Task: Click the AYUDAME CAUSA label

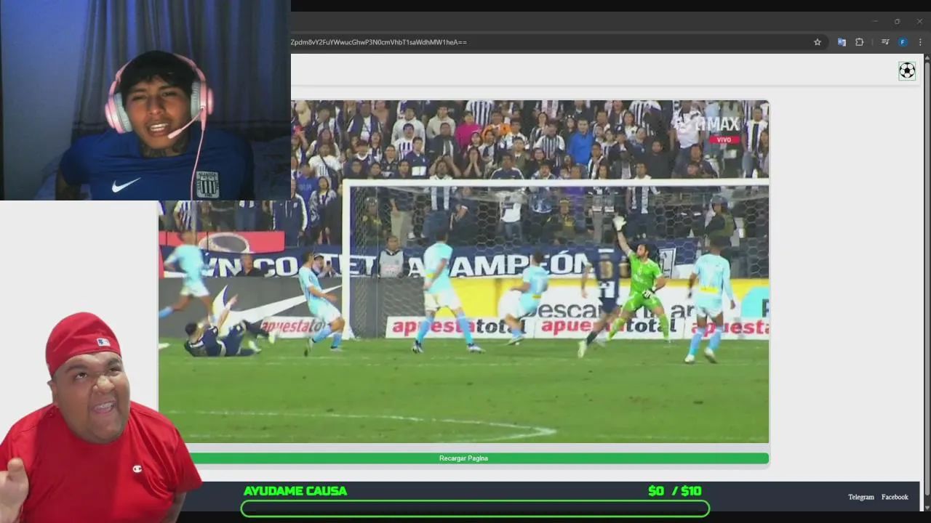Action: coord(295,491)
